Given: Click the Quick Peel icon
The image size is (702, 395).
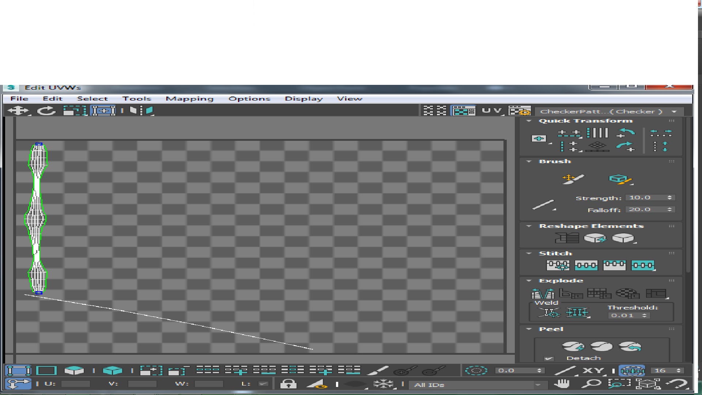Looking at the screenshot, I should (x=573, y=346).
